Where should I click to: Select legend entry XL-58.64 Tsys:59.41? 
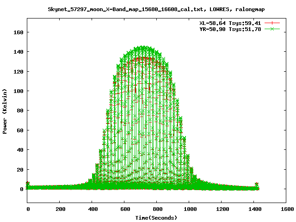(230, 23)
